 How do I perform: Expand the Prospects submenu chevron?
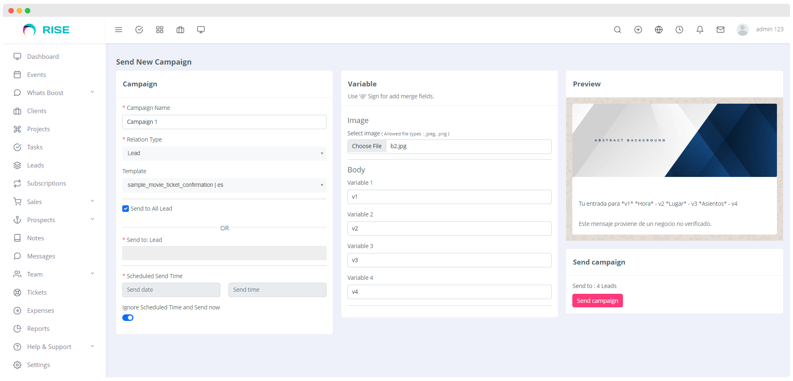pos(92,219)
